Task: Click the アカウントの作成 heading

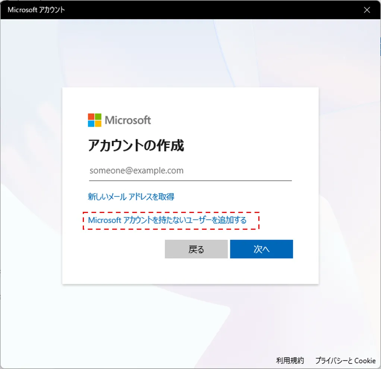Action: pyautogui.click(x=136, y=146)
